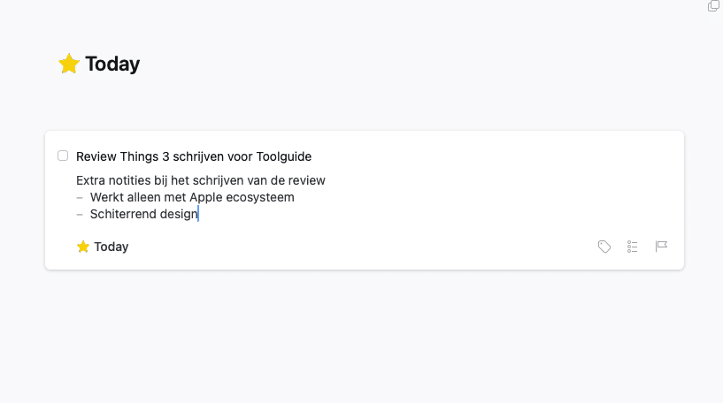Open the tags icon in task card
723x403 pixels.
(x=604, y=247)
